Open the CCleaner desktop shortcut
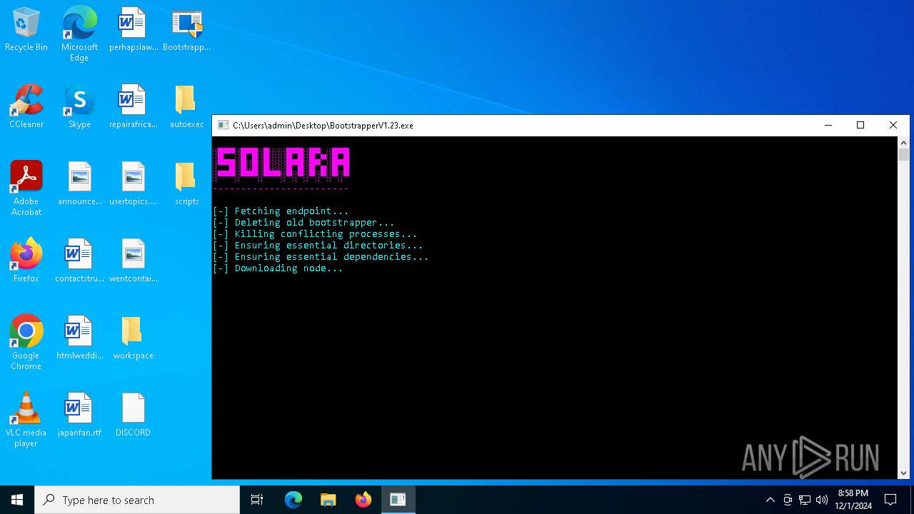Image resolution: width=914 pixels, height=514 pixels. [x=26, y=107]
